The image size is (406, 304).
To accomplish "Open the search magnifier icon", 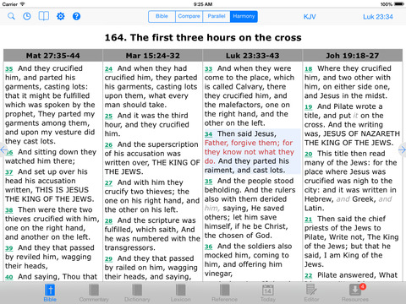I will [11, 16].
